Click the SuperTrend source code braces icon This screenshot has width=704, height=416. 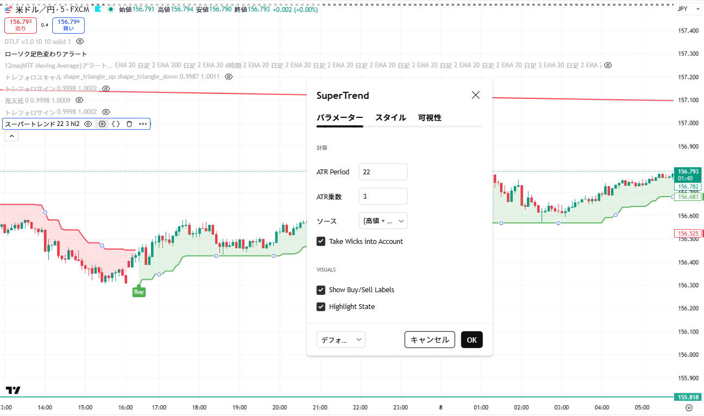point(116,124)
